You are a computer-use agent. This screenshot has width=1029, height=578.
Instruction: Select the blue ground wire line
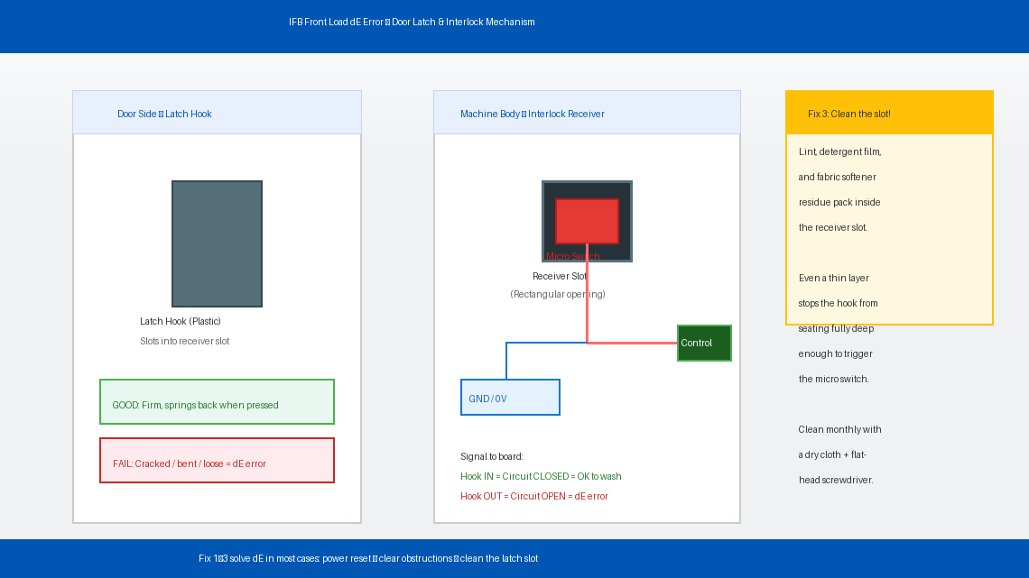pyautogui.click(x=542, y=343)
